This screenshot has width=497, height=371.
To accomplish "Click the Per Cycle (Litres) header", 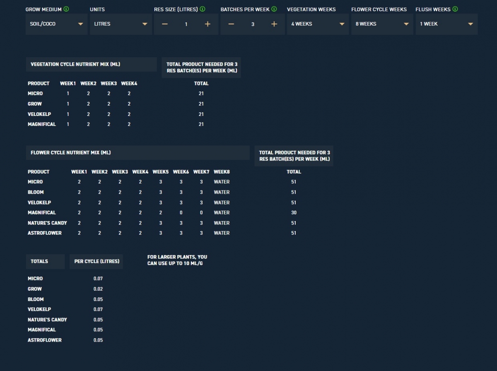I will pos(96,261).
